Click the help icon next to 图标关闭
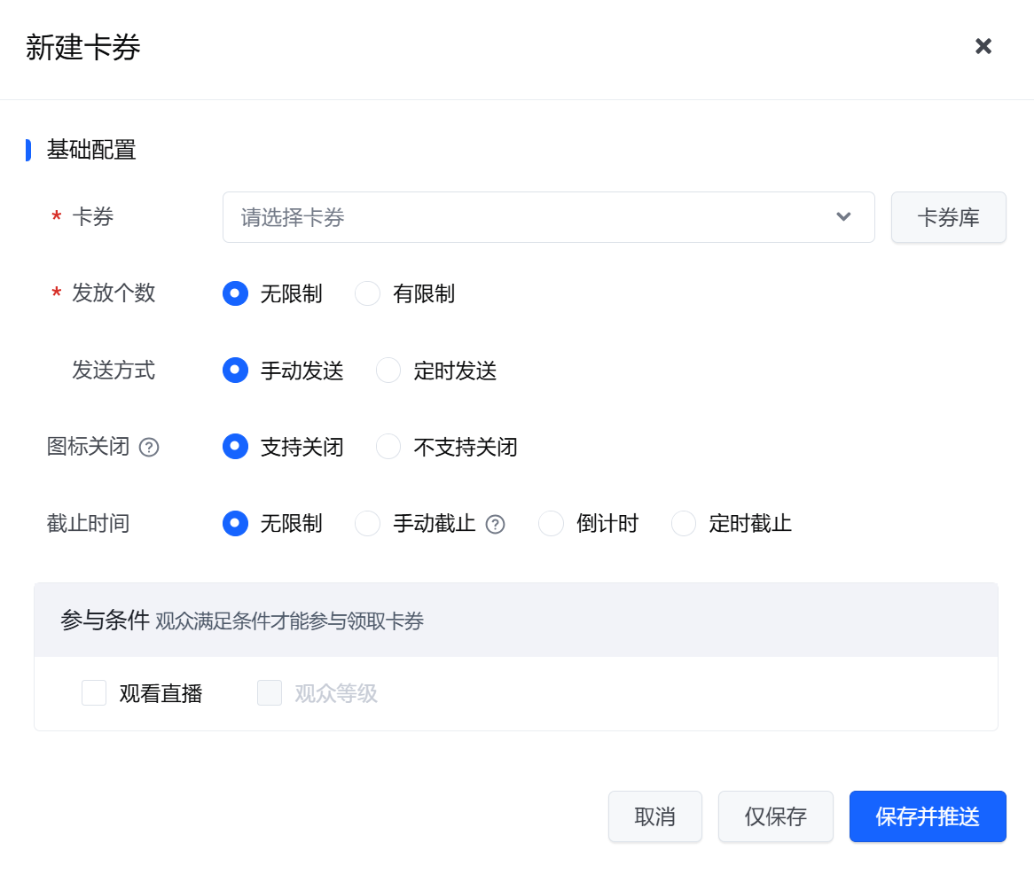The image size is (1034, 890). tap(150, 448)
